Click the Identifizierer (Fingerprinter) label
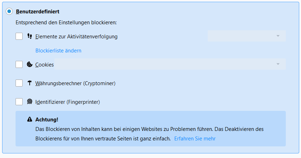Image resolution: width=301 pixels, height=158 pixels. (x=67, y=102)
